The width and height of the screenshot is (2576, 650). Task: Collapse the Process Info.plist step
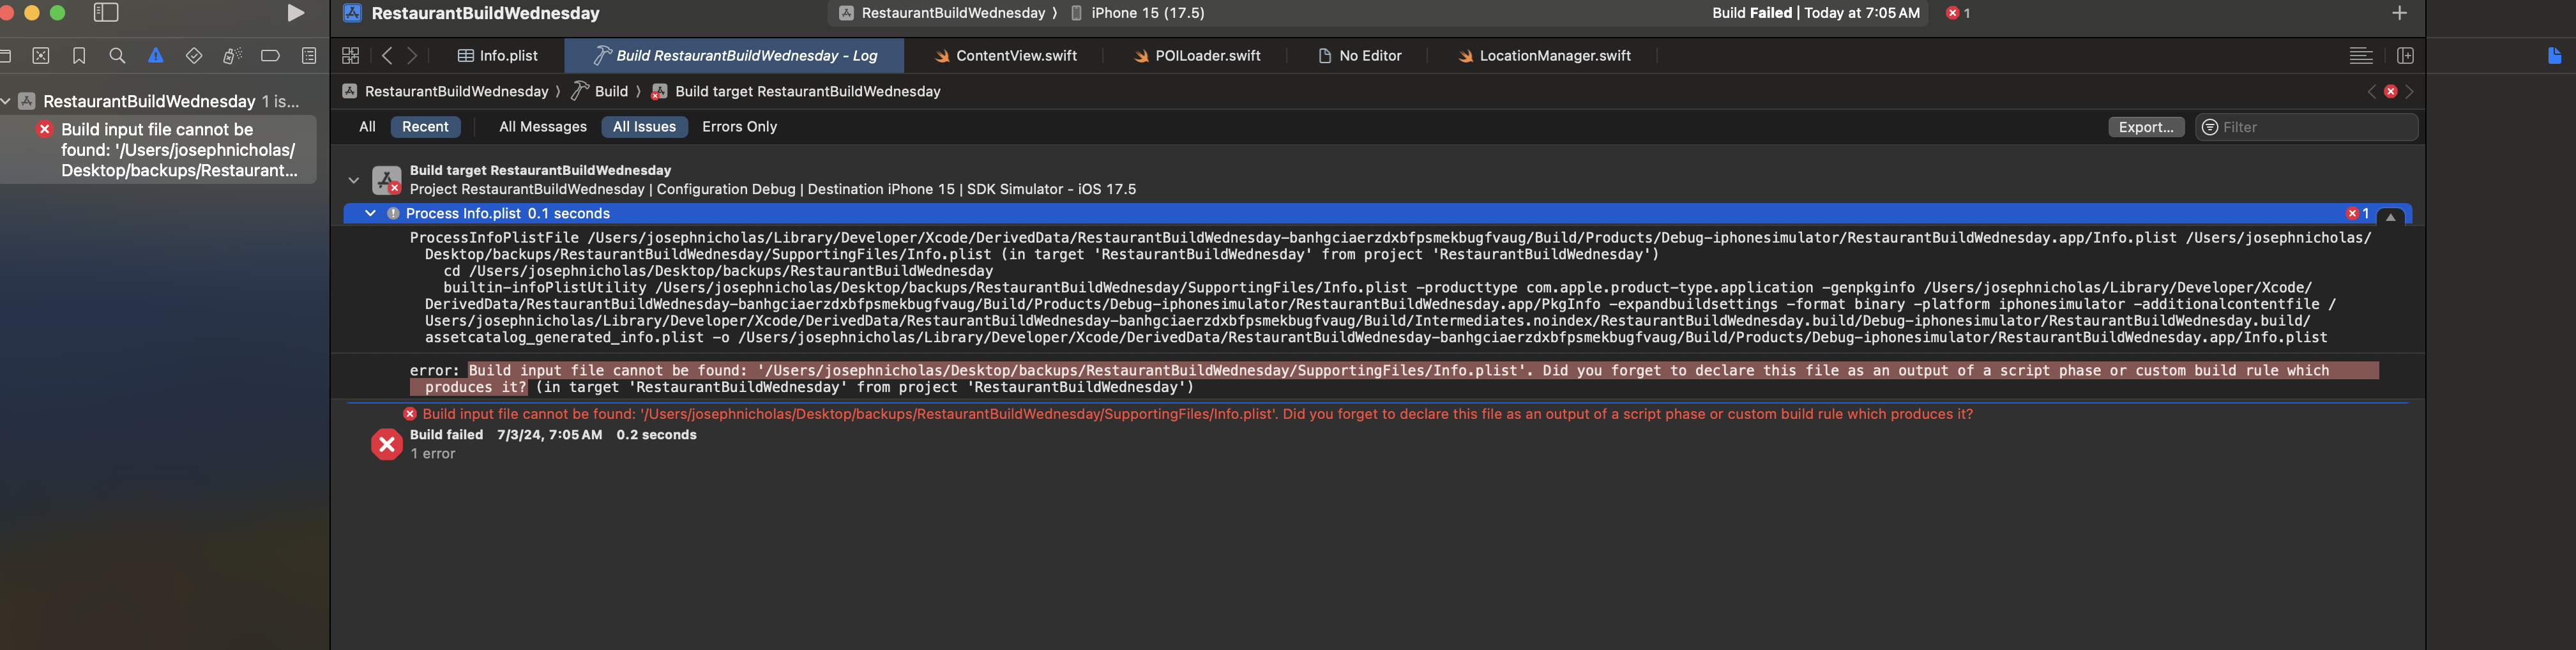(370, 213)
